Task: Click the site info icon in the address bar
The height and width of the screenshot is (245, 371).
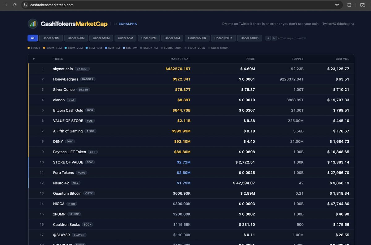Action: 25,5
